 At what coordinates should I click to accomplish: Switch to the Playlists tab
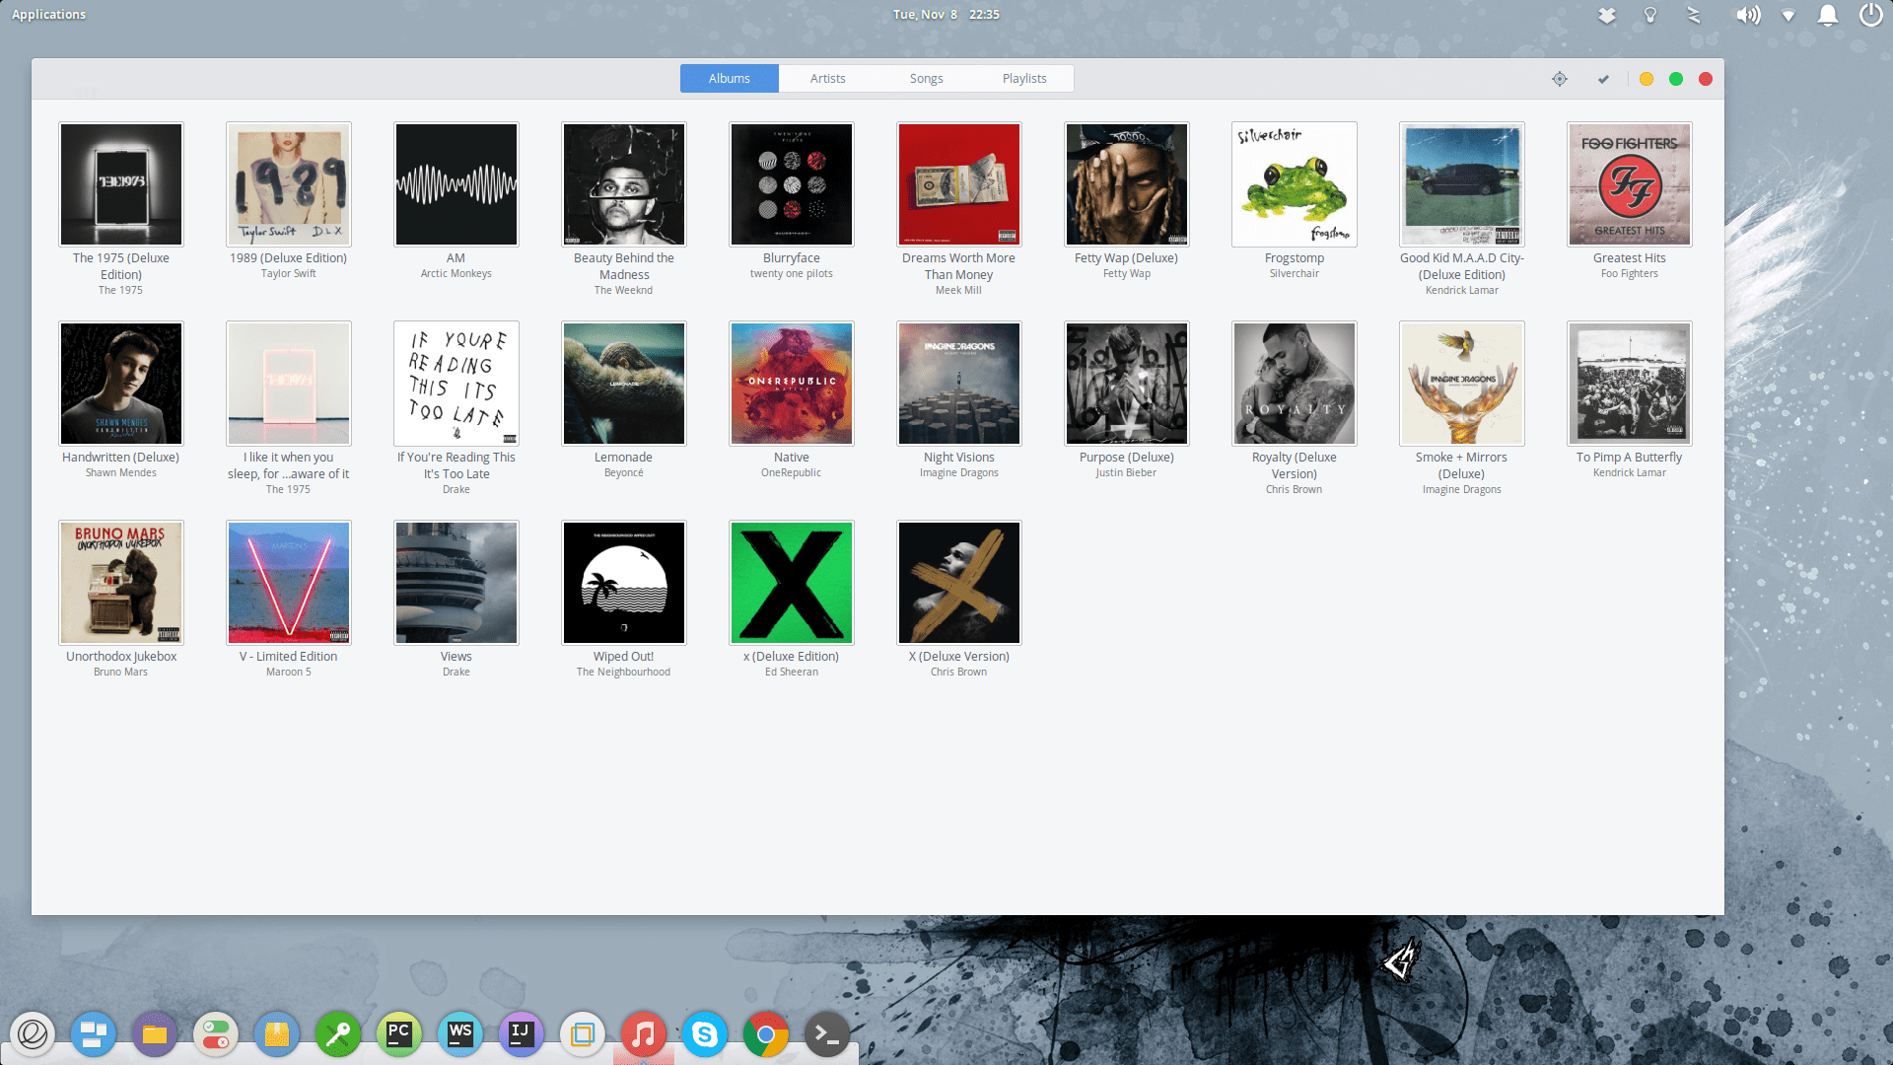tap(1024, 78)
